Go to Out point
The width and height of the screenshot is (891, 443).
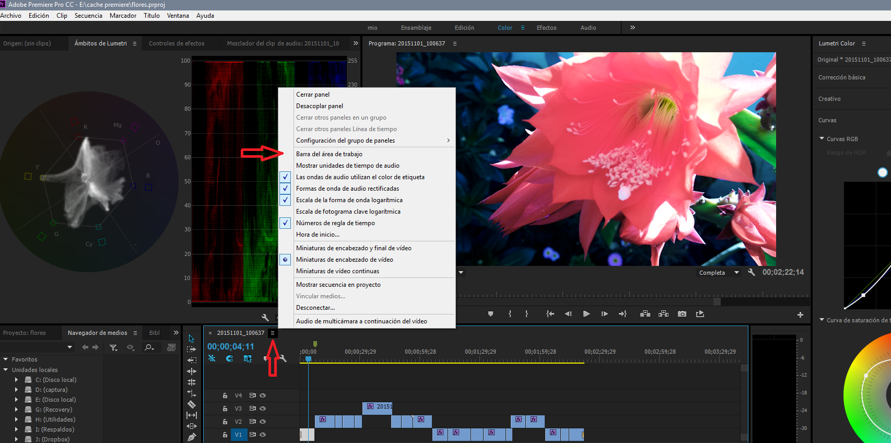coord(623,314)
